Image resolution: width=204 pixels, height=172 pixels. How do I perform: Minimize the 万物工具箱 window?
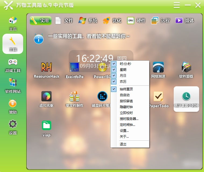tap(188, 5)
